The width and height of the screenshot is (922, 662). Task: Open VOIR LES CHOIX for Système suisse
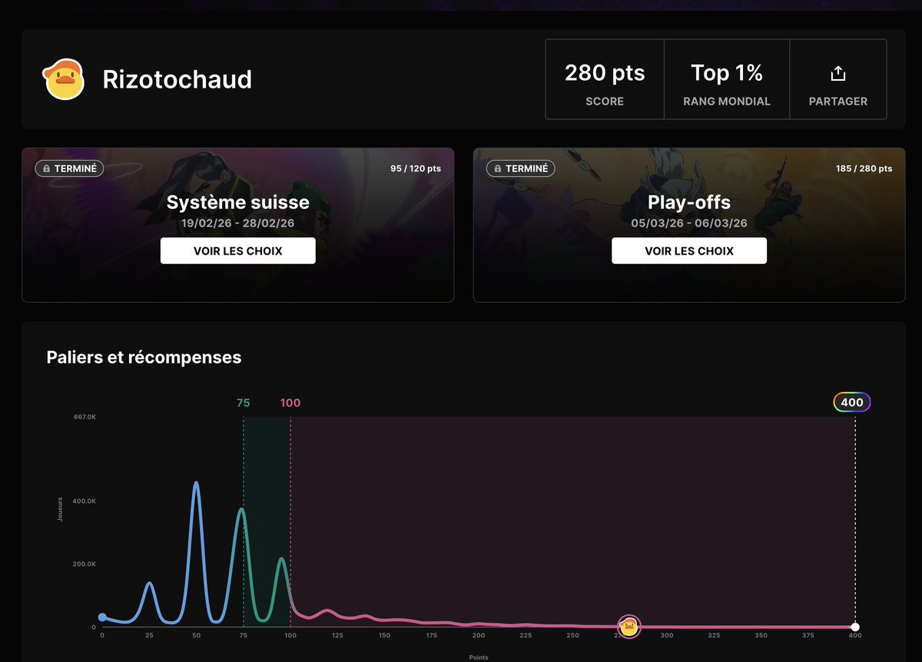pos(238,251)
